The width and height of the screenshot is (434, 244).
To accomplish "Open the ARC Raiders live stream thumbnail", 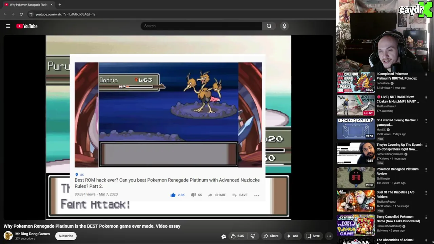I will click(x=356, y=105).
